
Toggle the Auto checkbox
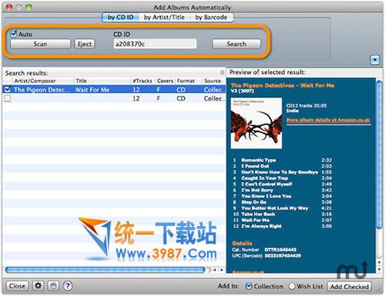click(14, 34)
